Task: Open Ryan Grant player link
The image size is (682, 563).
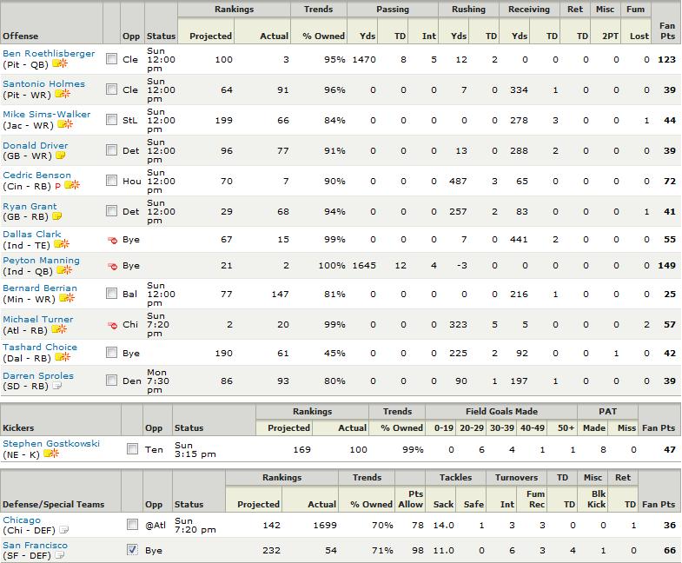Action: click(30, 207)
